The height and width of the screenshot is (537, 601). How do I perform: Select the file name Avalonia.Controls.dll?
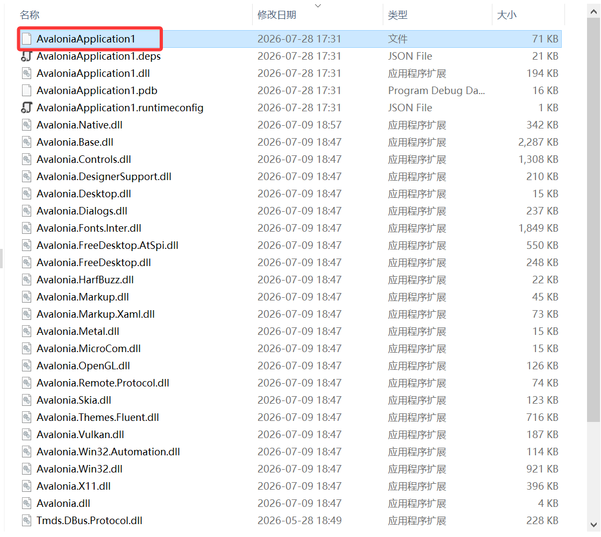[x=83, y=160]
